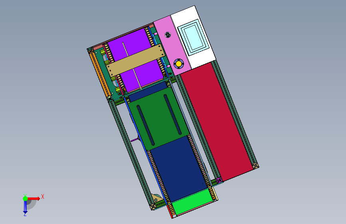
Task: Select the light cyan touchscreen display on the white panel
Action: (193, 38)
